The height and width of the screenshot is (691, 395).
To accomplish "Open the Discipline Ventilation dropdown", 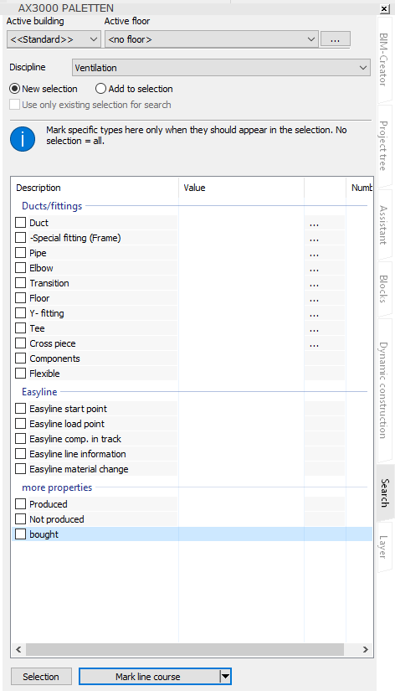I will 221,68.
